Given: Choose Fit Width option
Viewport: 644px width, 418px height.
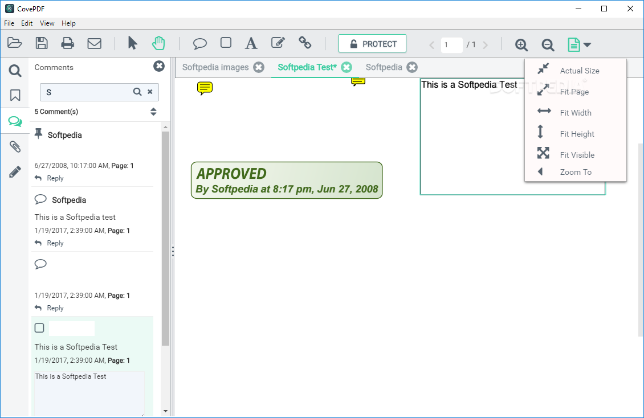Looking at the screenshot, I should [576, 113].
